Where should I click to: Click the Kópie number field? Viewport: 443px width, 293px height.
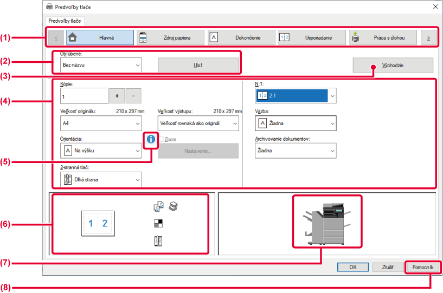pyautogui.click(x=84, y=96)
